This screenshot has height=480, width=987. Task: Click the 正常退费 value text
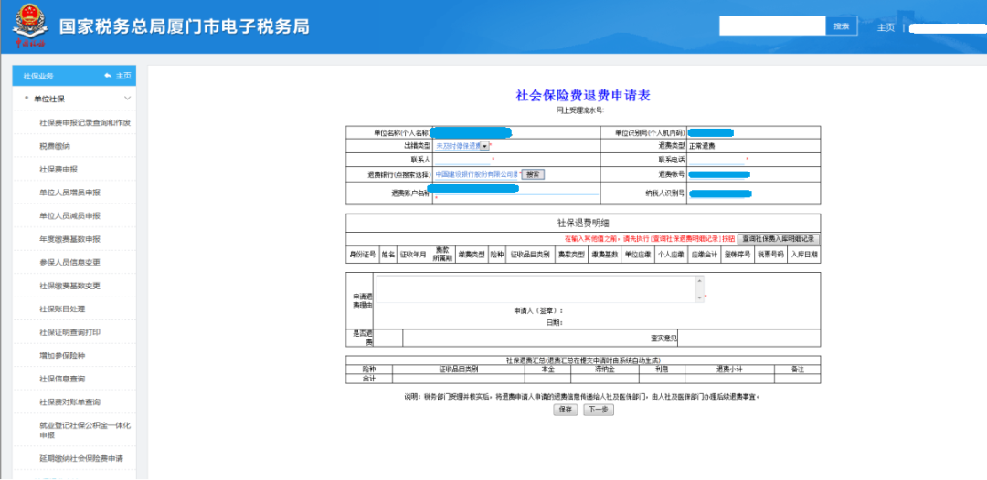point(702,146)
